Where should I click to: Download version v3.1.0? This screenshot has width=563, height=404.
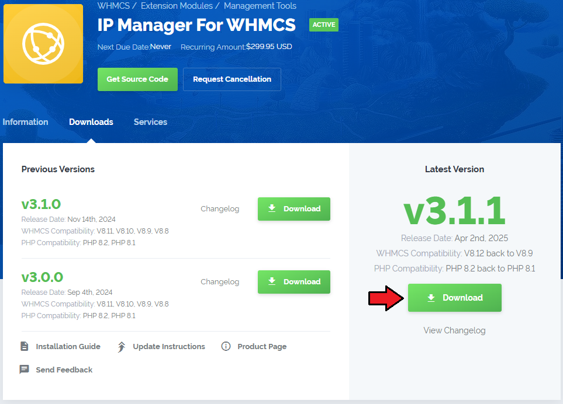point(294,208)
